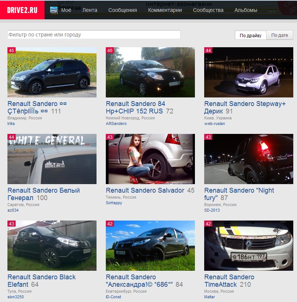Click the Владимир, Россия location text
The height and width of the screenshot is (302, 297).
(25, 118)
